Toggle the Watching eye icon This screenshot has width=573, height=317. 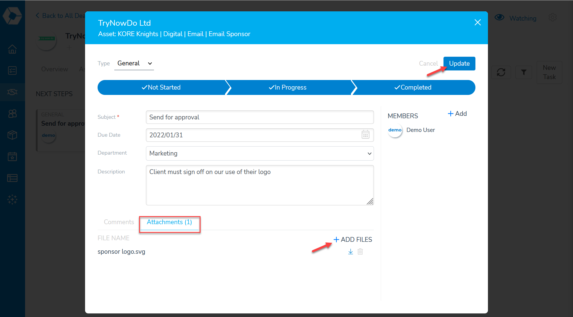500,18
